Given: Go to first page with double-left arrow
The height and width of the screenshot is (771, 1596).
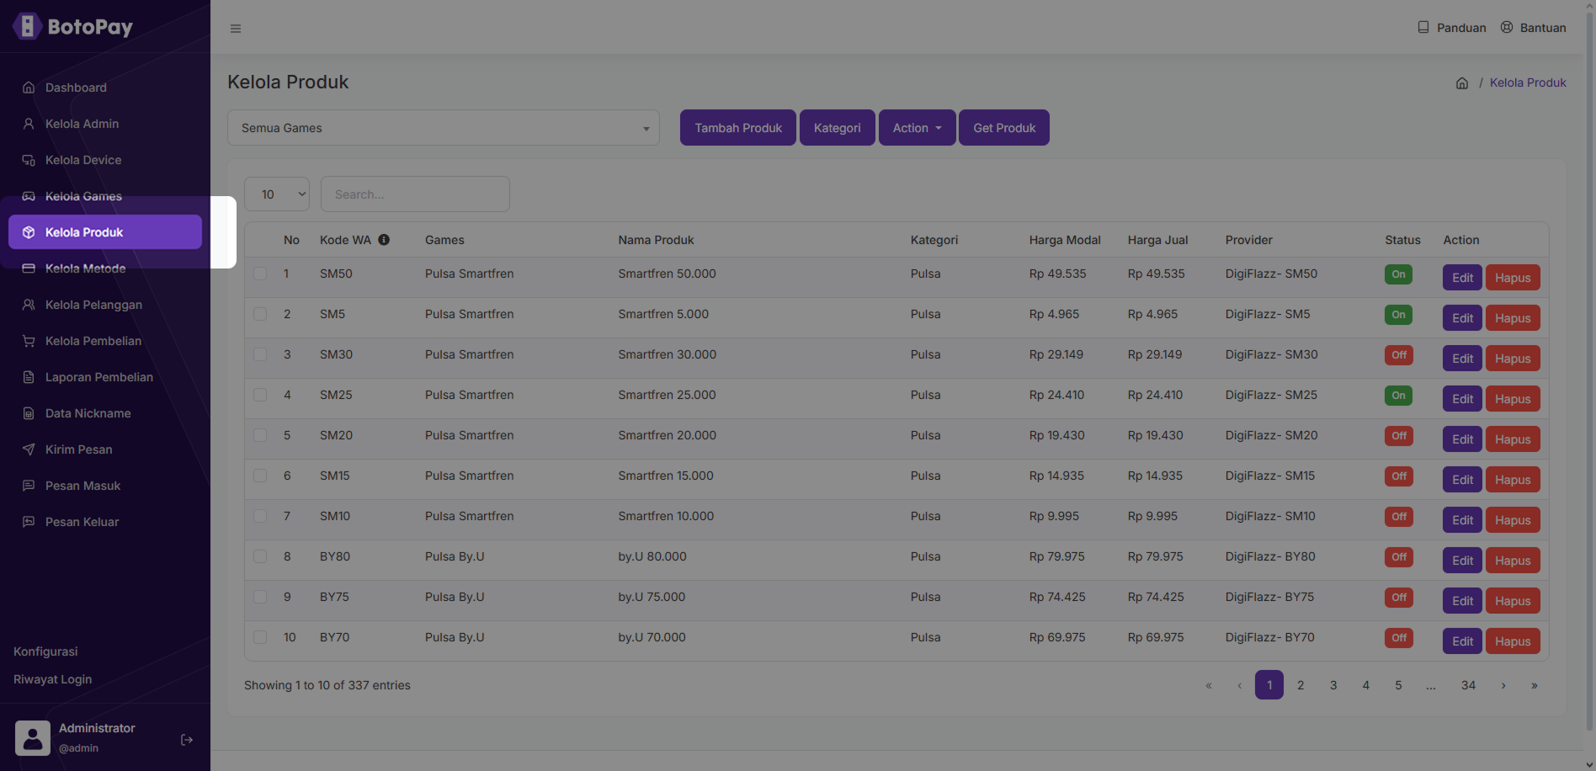Looking at the screenshot, I should pos(1209,685).
